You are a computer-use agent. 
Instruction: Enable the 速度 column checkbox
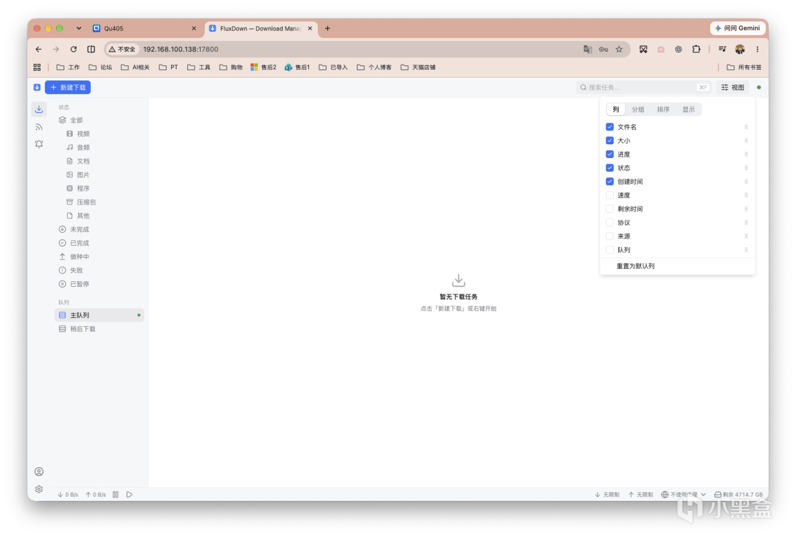click(x=609, y=195)
